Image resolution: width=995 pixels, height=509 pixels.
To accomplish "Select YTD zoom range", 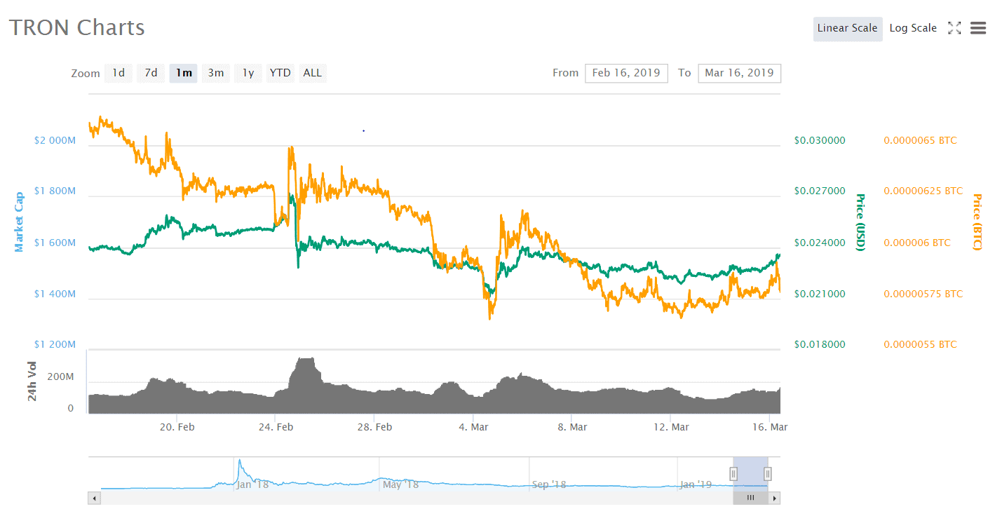I will pyautogui.click(x=280, y=73).
